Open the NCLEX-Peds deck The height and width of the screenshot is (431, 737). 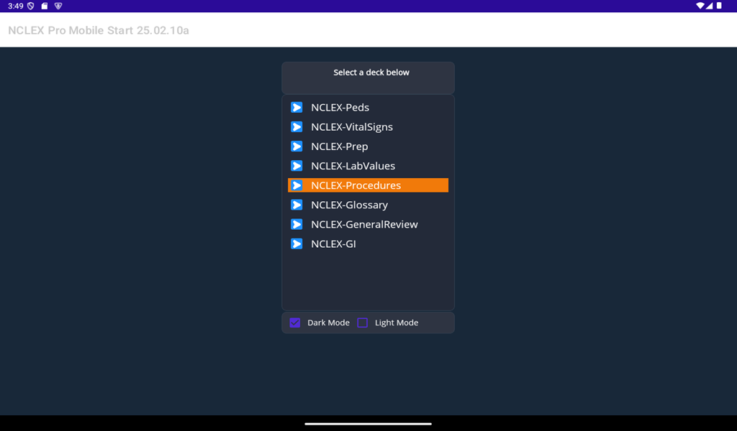tap(340, 108)
